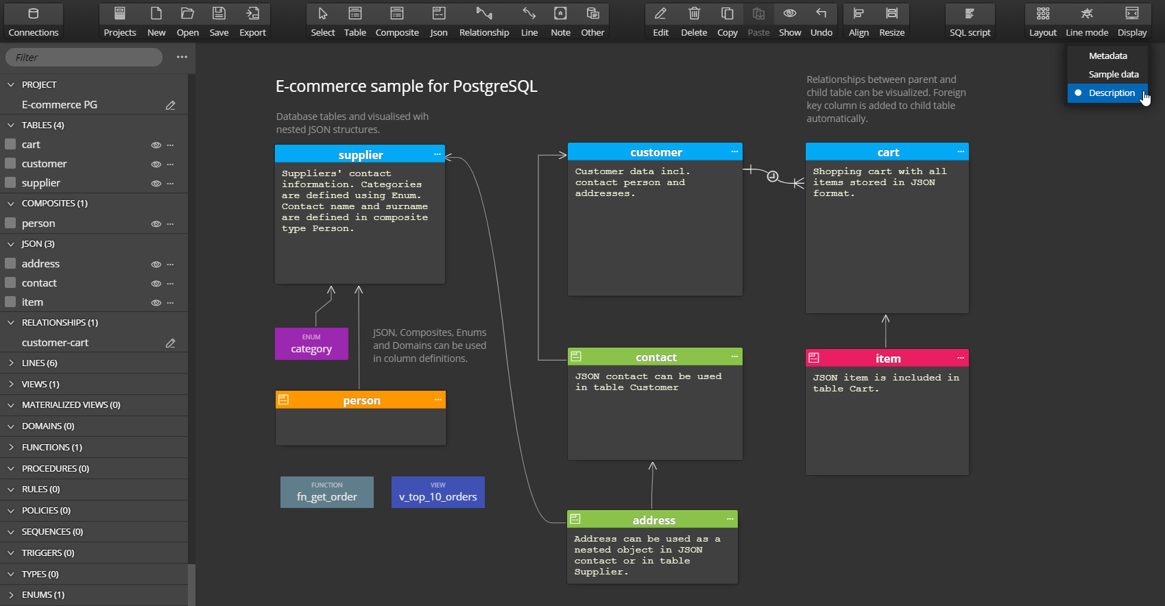Open the Resize options
The image size is (1165, 606).
pyautogui.click(x=891, y=21)
